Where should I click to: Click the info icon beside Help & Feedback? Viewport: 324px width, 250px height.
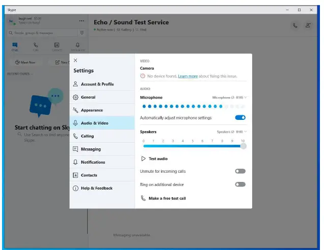(x=75, y=188)
